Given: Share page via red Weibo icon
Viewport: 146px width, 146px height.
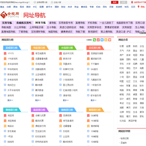Looking at the screenshot, I should point(98,40).
